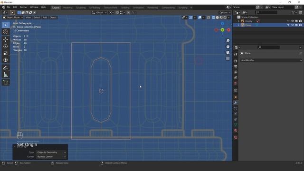Screen dimensions: 304x171
Task: Select the Add Cube tool
Action: click(x=6, y=82)
